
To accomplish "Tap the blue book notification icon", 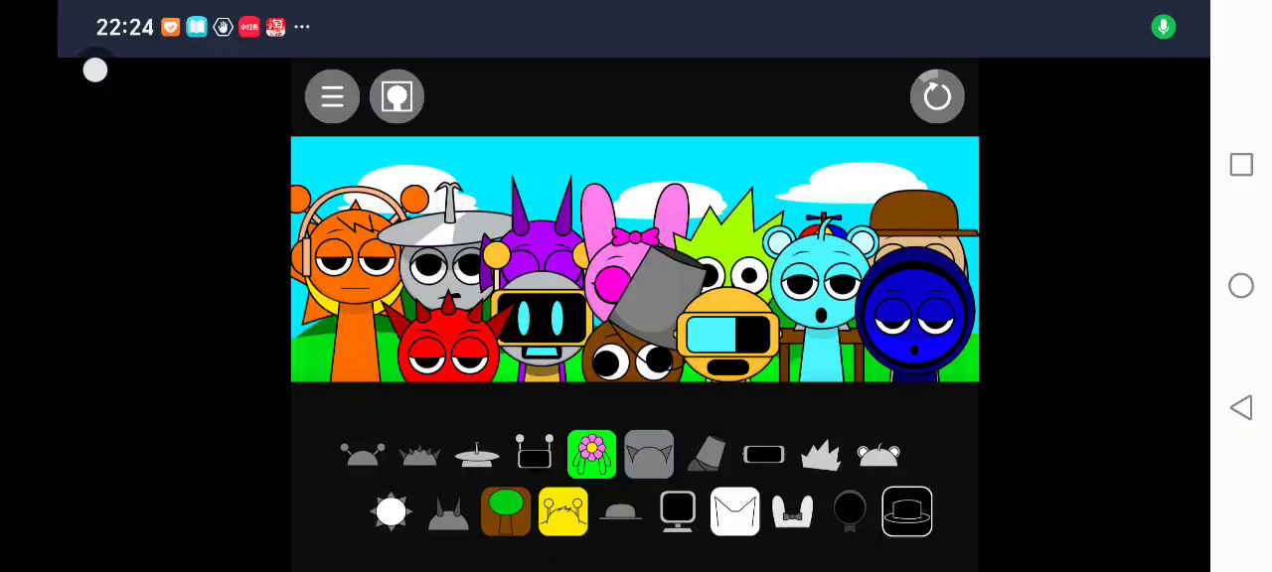I will click(x=197, y=27).
